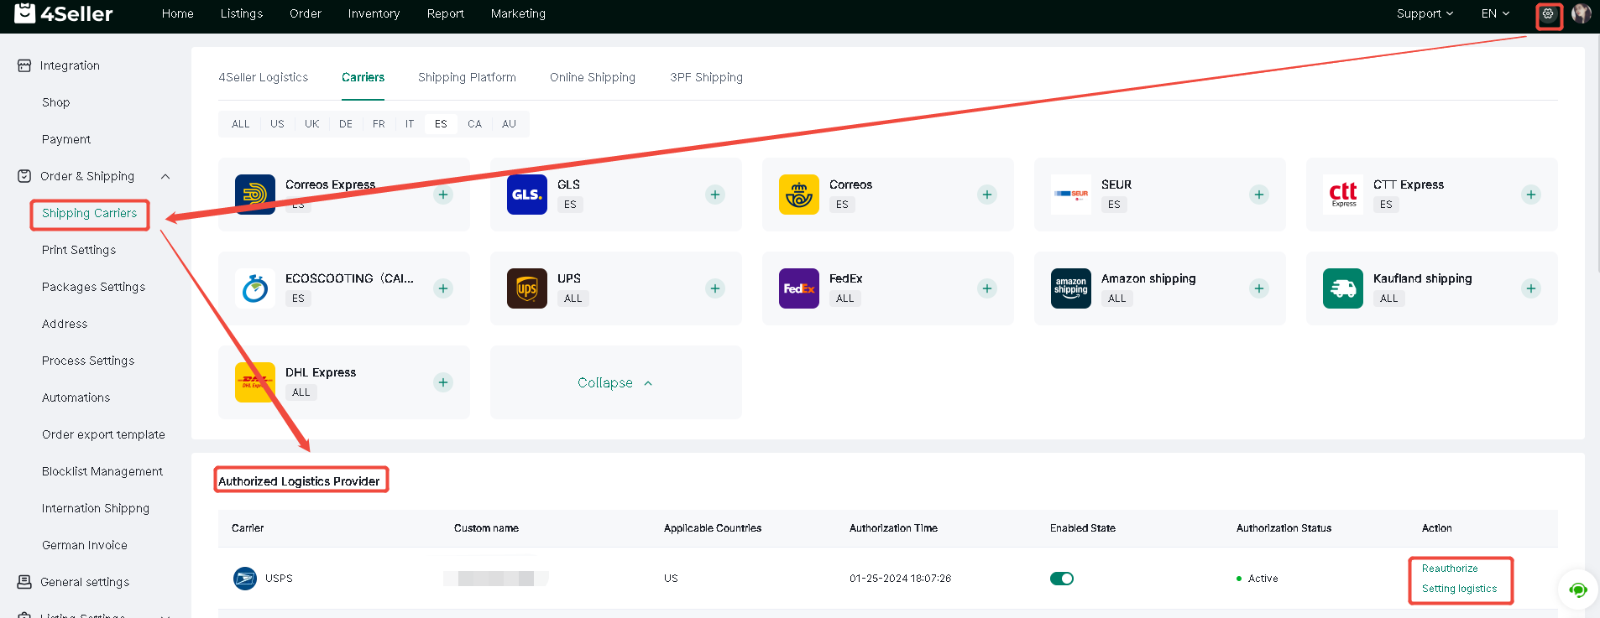
Task: Add the Correos Express carrier
Action: (443, 195)
